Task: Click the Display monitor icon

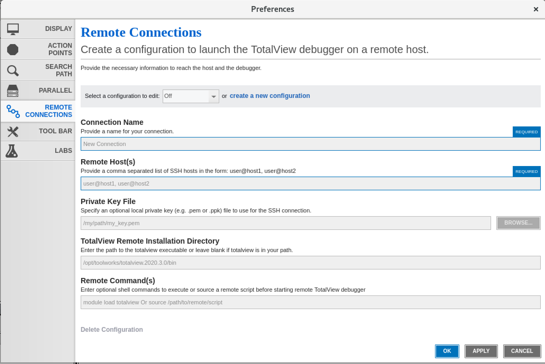Action: pyautogui.click(x=13, y=29)
